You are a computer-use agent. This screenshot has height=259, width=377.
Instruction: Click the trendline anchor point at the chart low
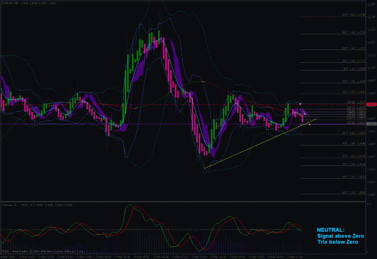[204, 168]
